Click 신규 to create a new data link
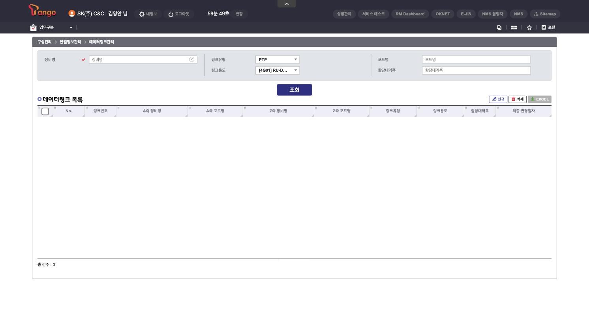The height and width of the screenshot is (320, 589). 498,99
